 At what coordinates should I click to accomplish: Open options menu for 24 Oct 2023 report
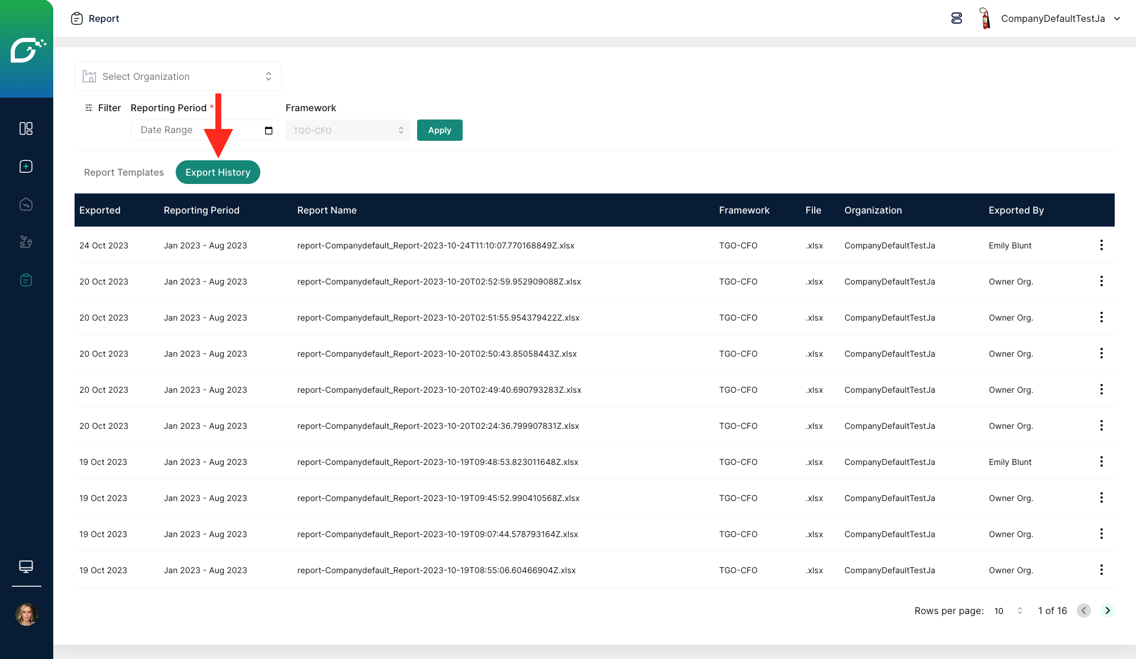tap(1101, 245)
